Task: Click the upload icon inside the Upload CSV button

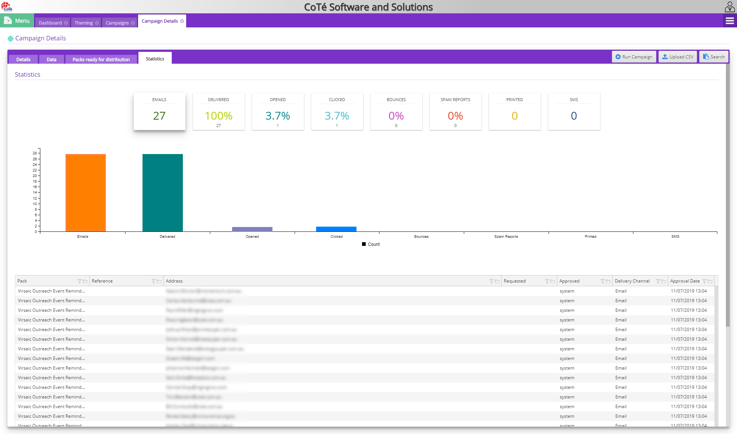Action: pyautogui.click(x=665, y=57)
